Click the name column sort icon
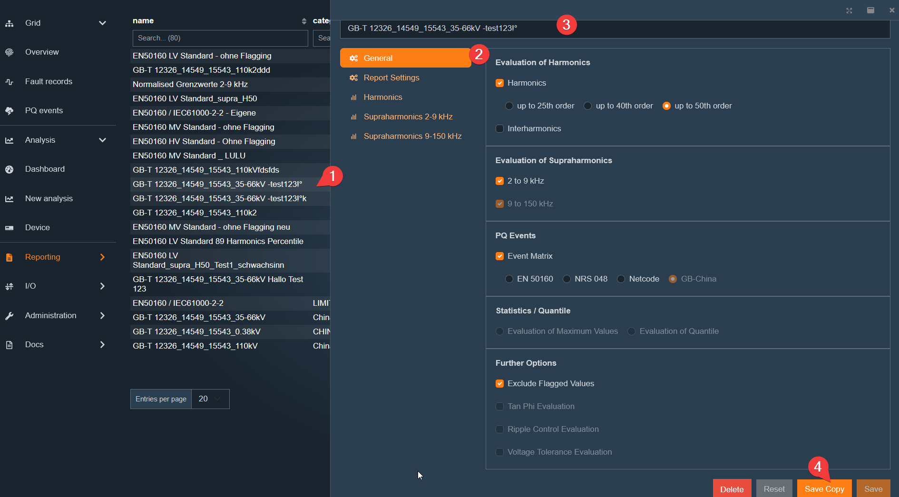Screen dimensions: 899x497 click(x=304, y=21)
